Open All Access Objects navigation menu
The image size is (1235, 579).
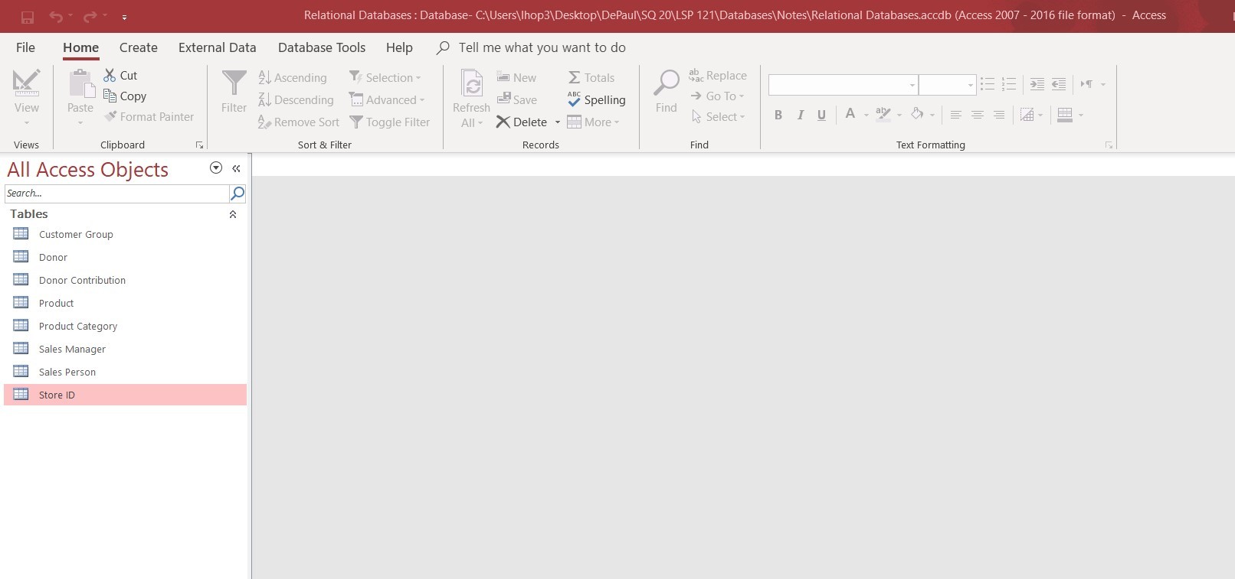216,168
